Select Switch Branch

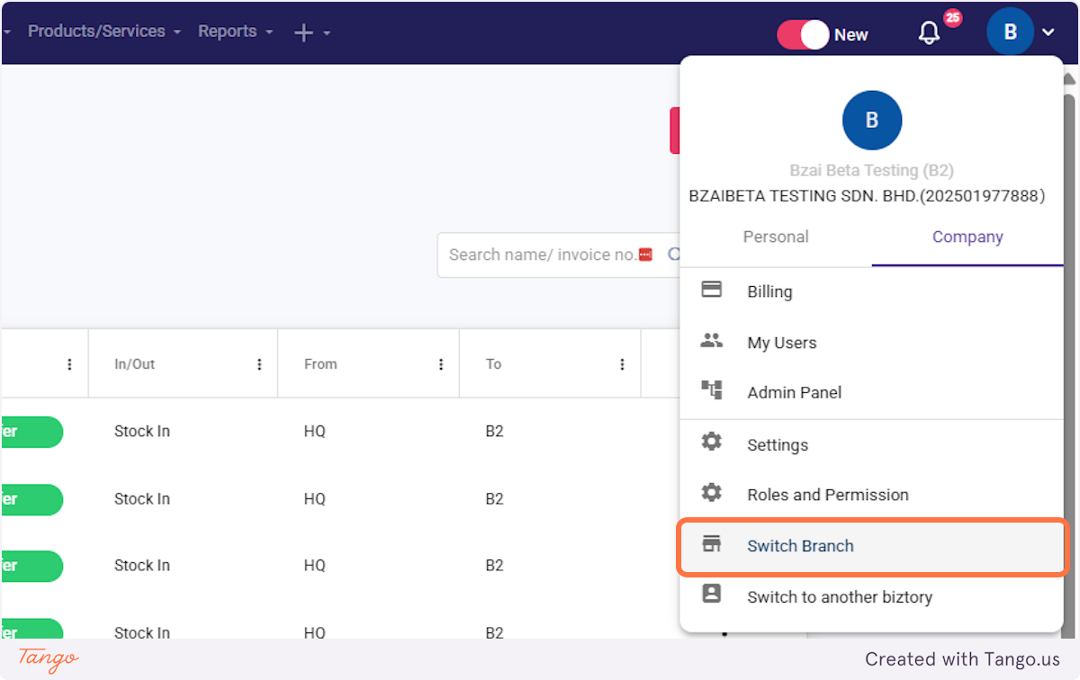[x=871, y=546]
